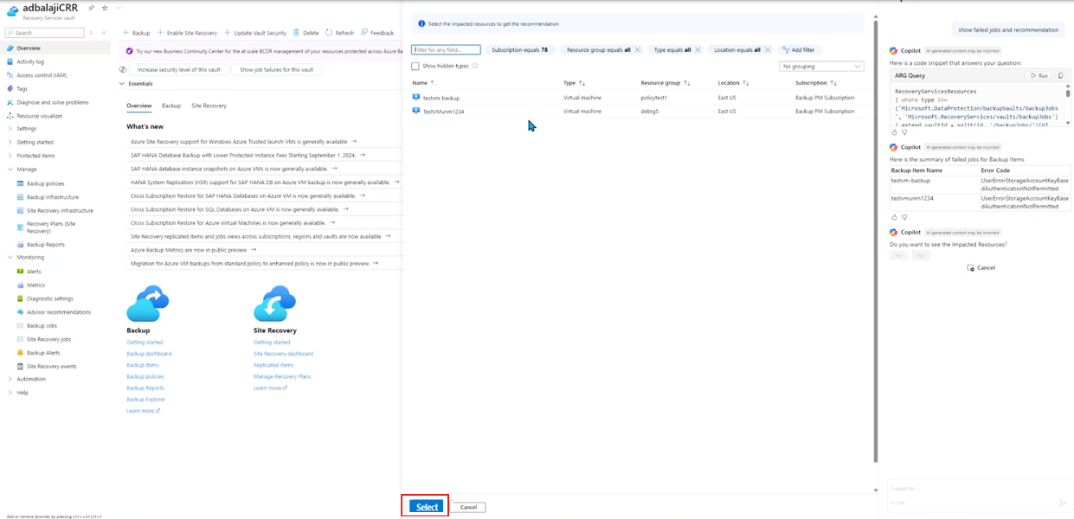Copy the ARG Query code snippet
Image resolution: width=1074 pixels, height=519 pixels.
[1061, 76]
